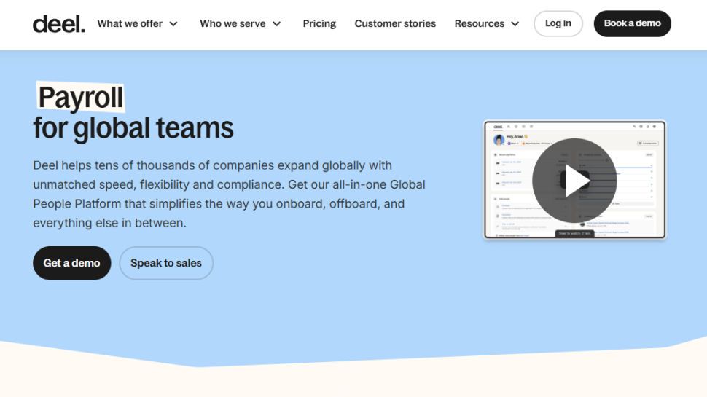Screen dimensions: 707x397
Task: Click the Log in button
Action: [x=558, y=23]
